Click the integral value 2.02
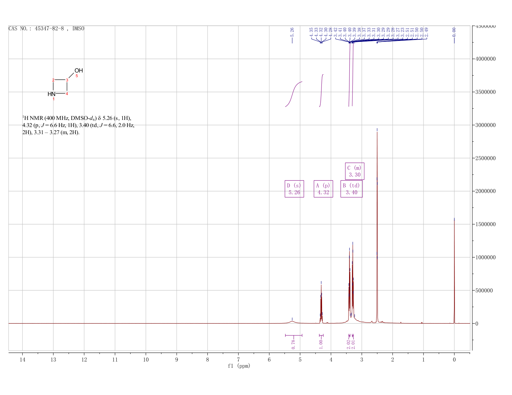Image resolution: width=512 pixels, height=395 pixels. 349,344
